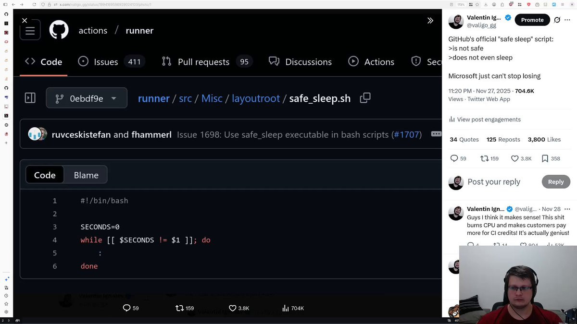Click the layoutroot breadcrumb link
Image resolution: width=577 pixels, height=324 pixels.
click(256, 98)
